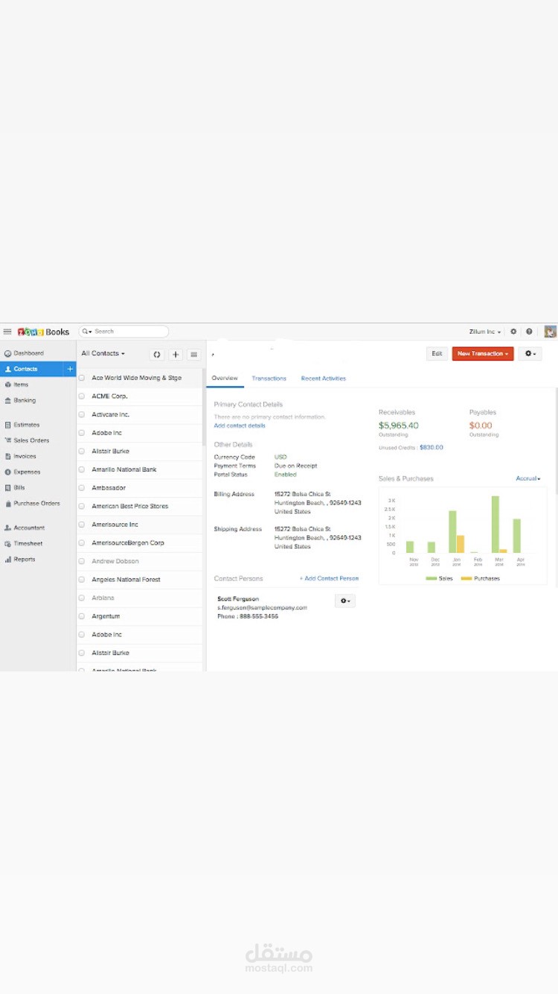Expand the All Contacts filter dropdown

tap(103, 353)
